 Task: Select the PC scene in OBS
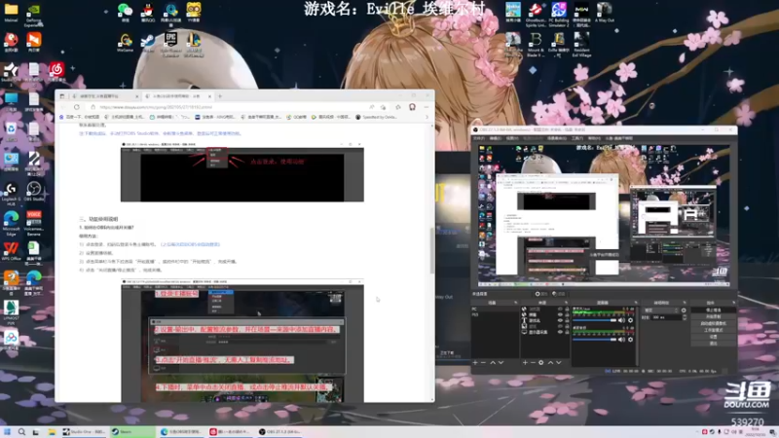click(495, 309)
